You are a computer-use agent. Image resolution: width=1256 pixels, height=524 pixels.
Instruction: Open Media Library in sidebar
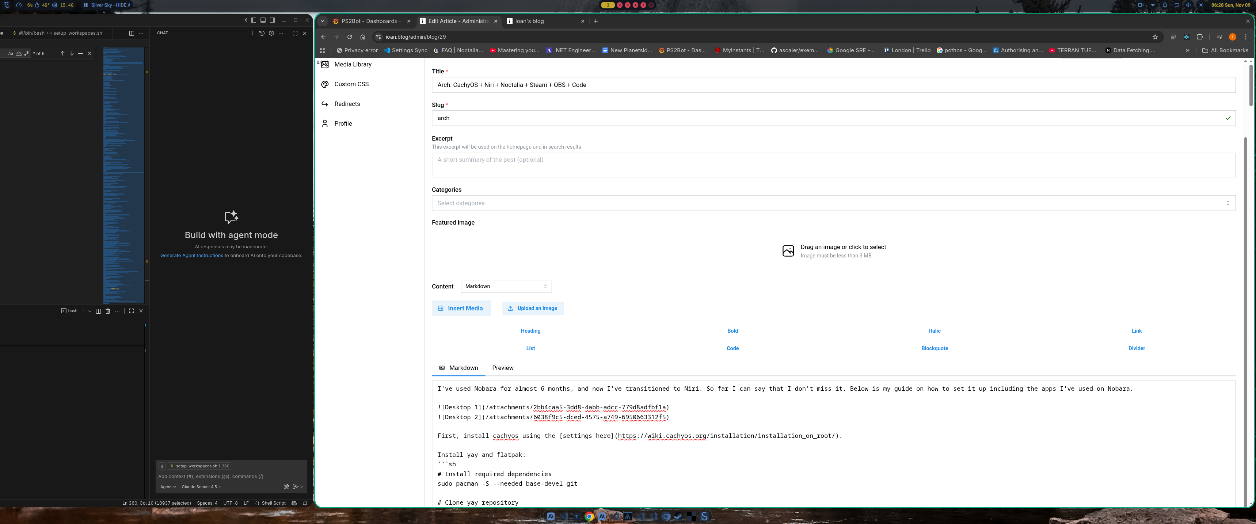point(353,64)
